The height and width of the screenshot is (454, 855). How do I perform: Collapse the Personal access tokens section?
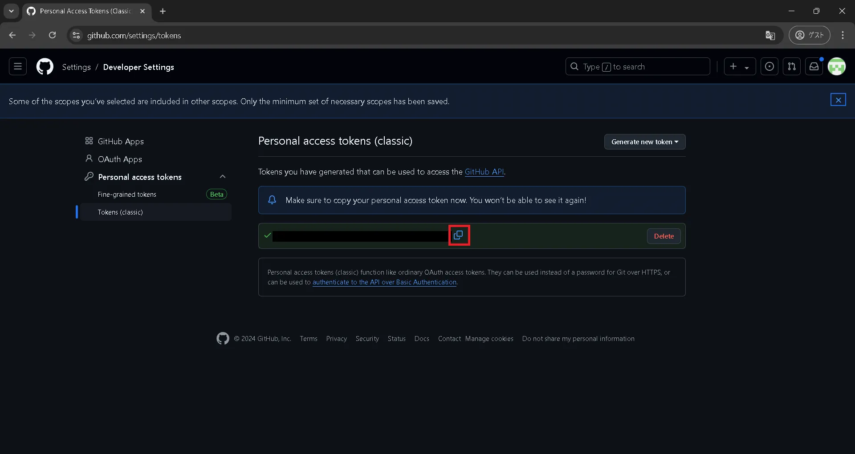tap(223, 177)
